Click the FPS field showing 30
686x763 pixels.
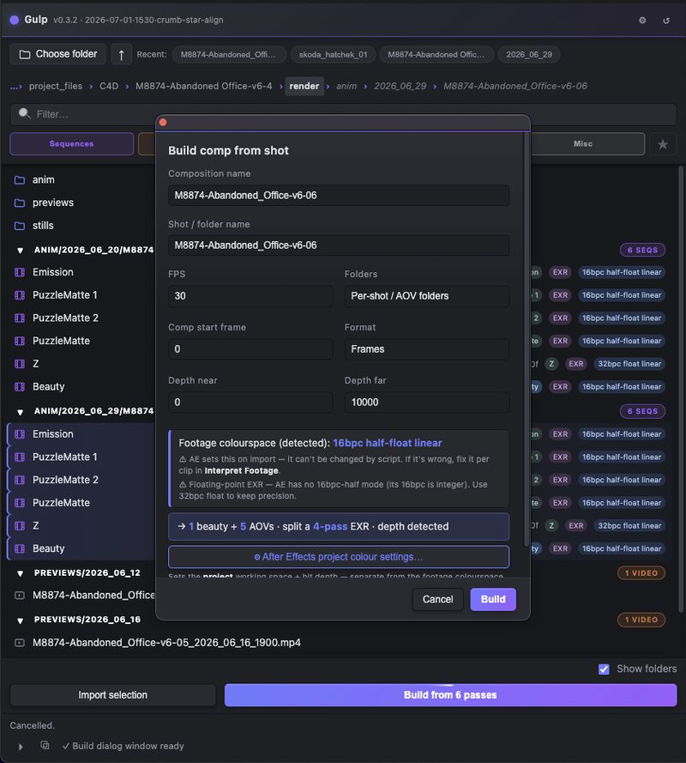click(250, 296)
